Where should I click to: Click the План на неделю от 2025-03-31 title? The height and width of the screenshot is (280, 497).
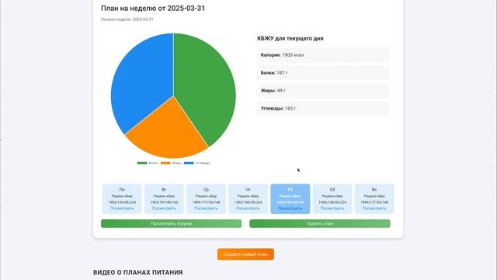point(153,9)
